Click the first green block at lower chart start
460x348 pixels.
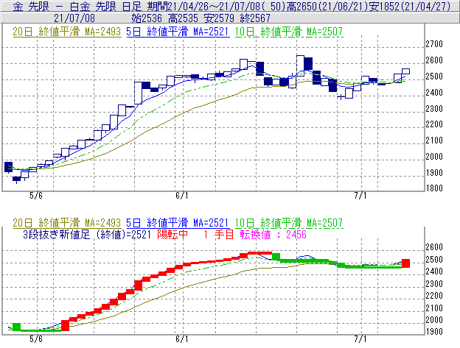17,327
